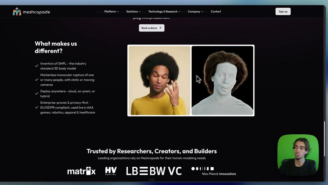
Task: Click the matrix partner logo
Action: coord(81,171)
